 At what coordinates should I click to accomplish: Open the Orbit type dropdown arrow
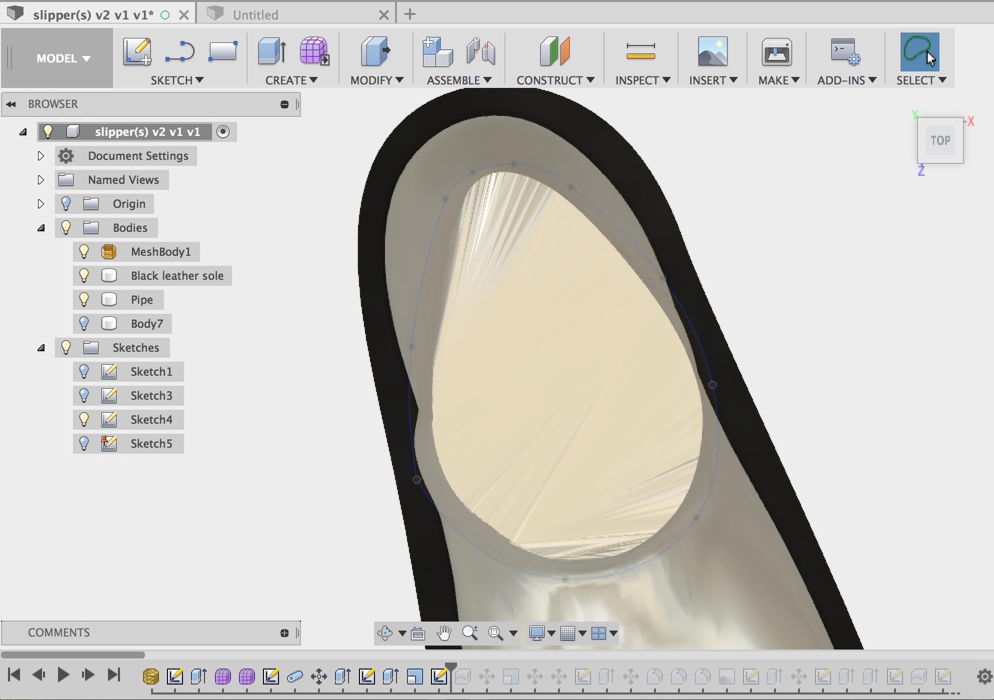pyautogui.click(x=402, y=634)
